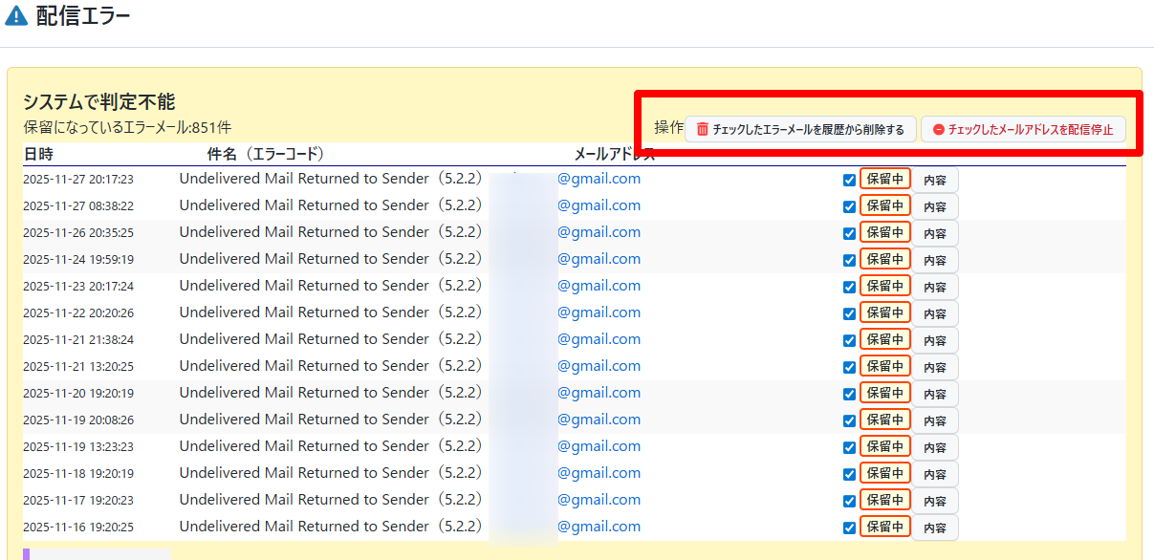Click the warning triangle icon beside 配信エラー
Image resolution: width=1154 pixels, height=560 pixels.
(16, 16)
